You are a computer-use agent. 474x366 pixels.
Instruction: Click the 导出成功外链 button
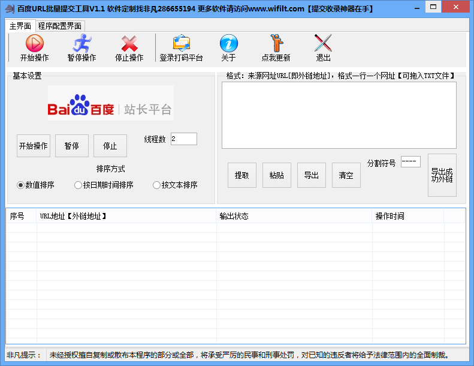442,175
